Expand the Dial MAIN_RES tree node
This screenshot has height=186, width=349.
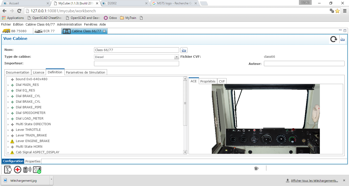pos(8,85)
